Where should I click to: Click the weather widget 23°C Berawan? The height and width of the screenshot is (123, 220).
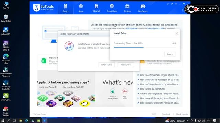(175, 121)
